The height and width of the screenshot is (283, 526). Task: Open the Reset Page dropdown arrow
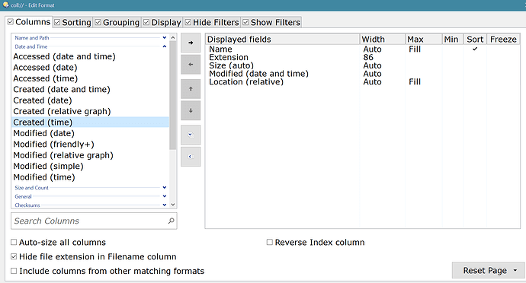click(x=515, y=270)
